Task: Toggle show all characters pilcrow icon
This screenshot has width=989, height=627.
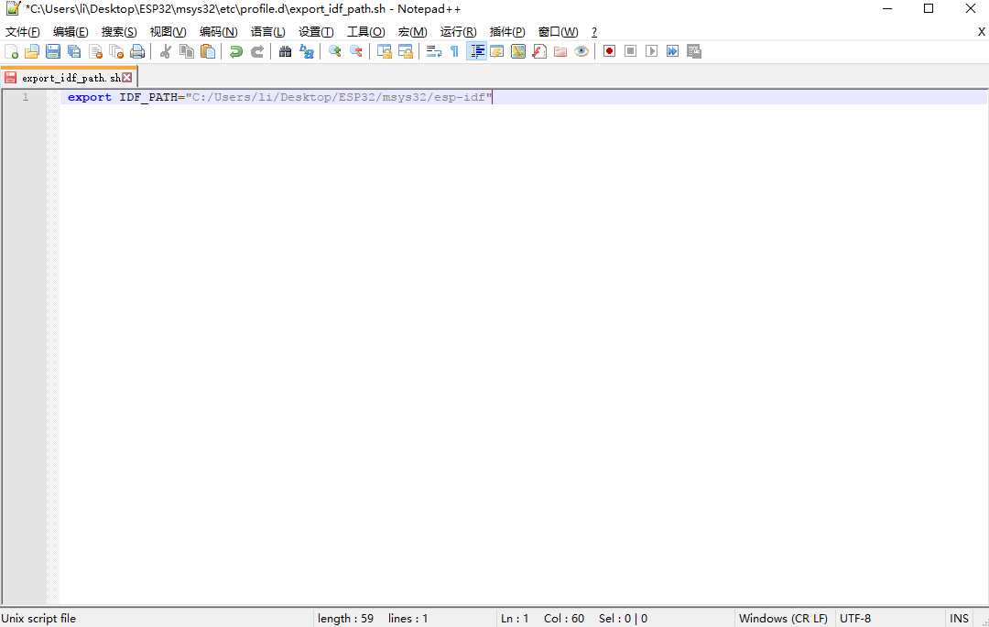Action: (x=455, y=51)
